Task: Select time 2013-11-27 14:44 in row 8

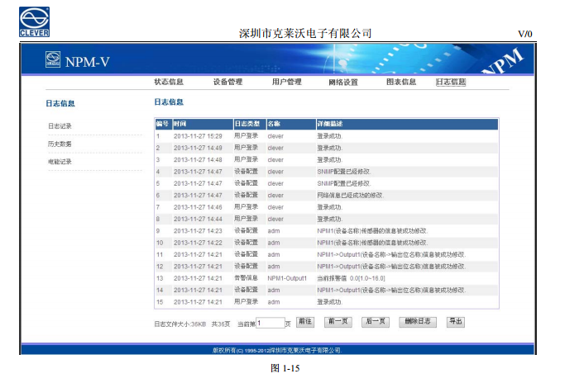Action: click(198, 219)
